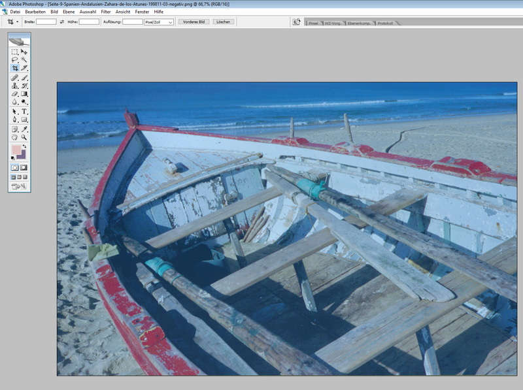Click the Vorderes Bild button
523x390 pixels.
194,22
